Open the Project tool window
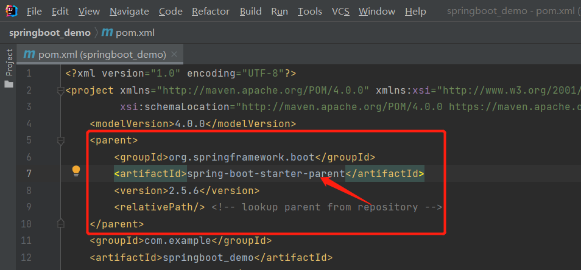This screenshot has height=270, width=581. [9, 63]
